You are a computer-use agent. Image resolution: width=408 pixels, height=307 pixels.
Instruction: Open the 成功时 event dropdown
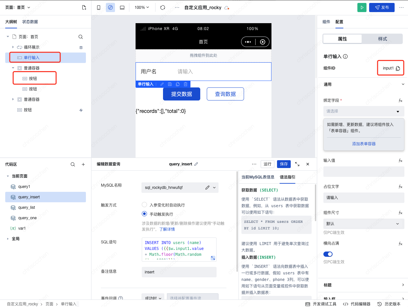click(153, 298)
